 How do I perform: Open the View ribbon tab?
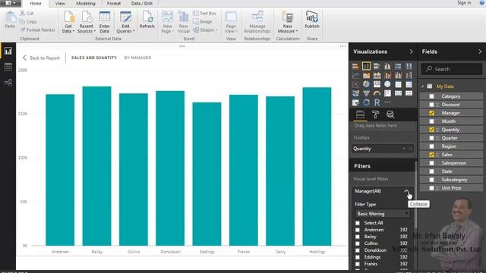pyautogui.click(x=60, y=3)
